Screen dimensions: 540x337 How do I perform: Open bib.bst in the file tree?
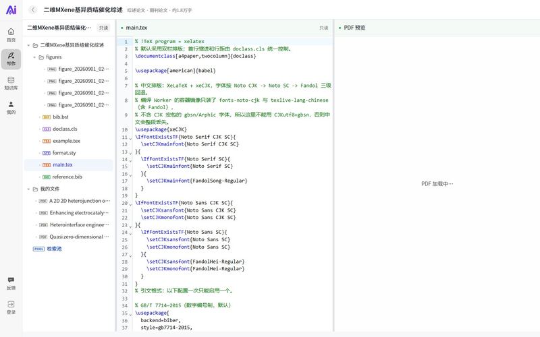[61, 117]
